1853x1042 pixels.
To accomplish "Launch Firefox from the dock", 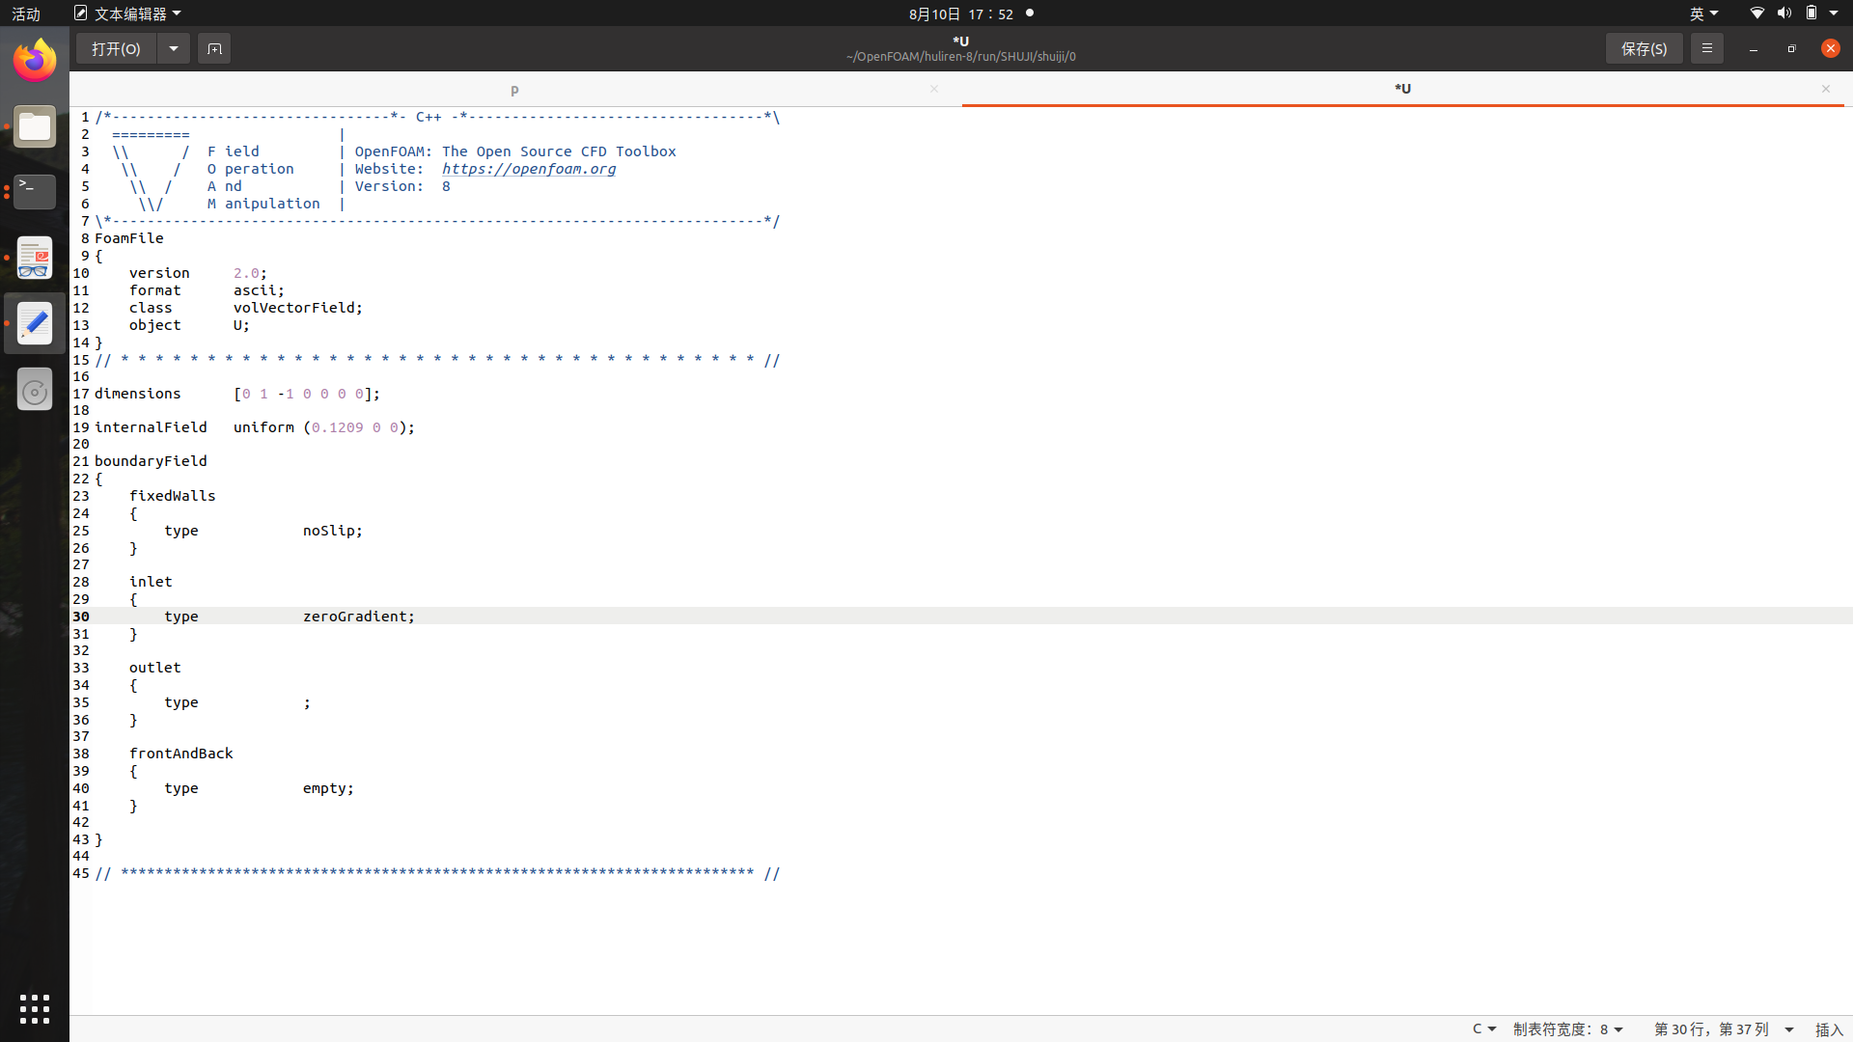I will pos(35,61).
